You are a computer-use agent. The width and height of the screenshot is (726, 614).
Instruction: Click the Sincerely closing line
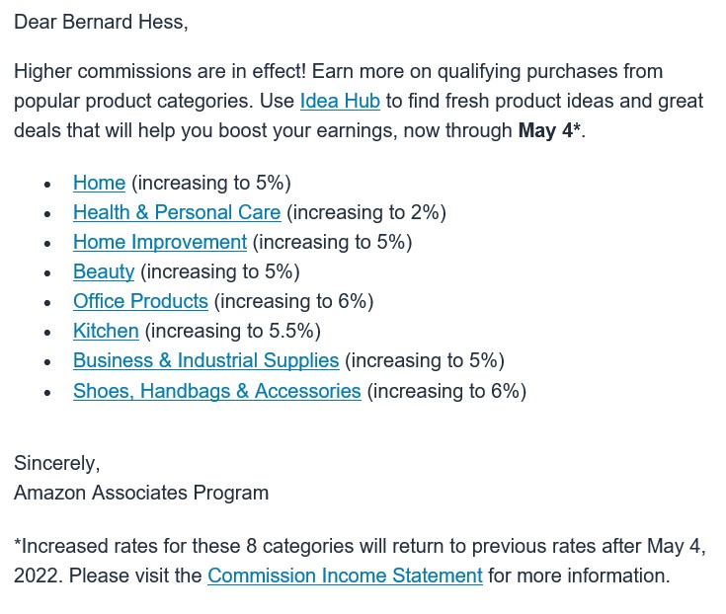click(57, 463)
